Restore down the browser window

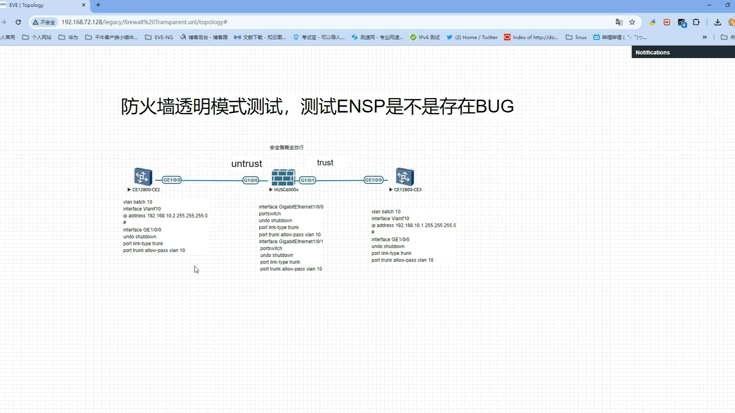(728, 5)
